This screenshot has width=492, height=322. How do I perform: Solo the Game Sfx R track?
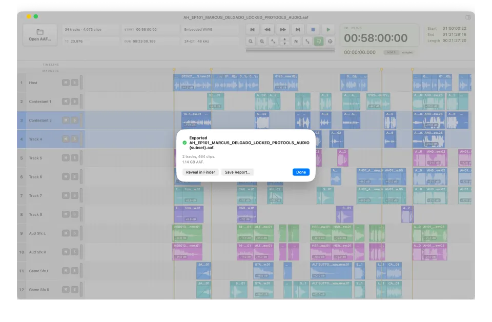tap(74, 290)
